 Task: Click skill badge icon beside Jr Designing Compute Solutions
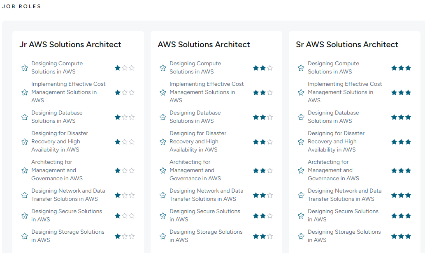click(x=24, y=68)
